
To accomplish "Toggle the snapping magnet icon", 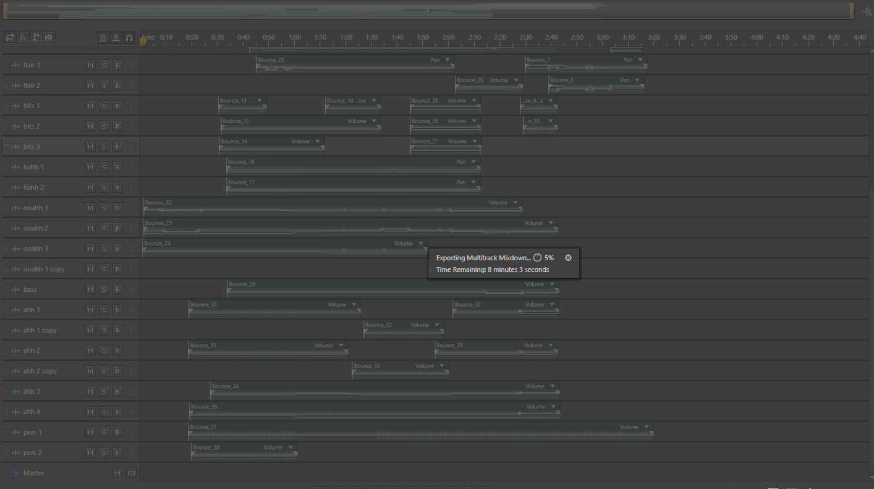I will (129, 38).
